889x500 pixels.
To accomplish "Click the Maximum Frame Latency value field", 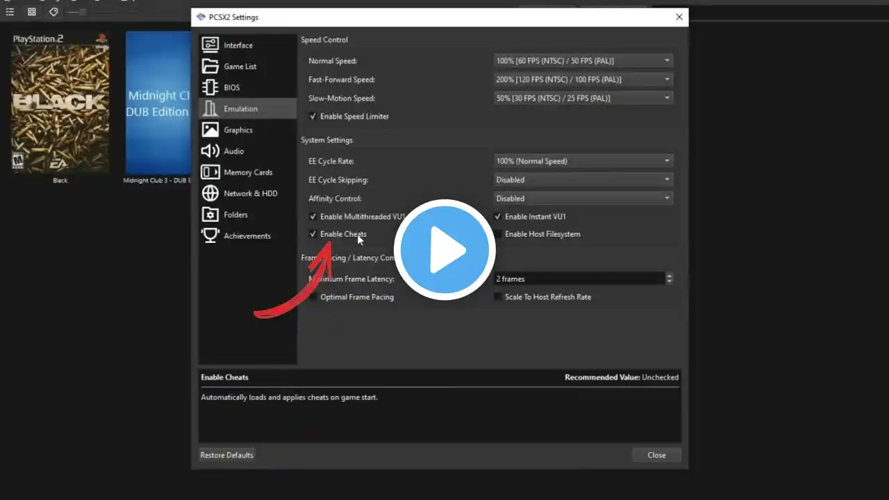I will click(579, 278).
